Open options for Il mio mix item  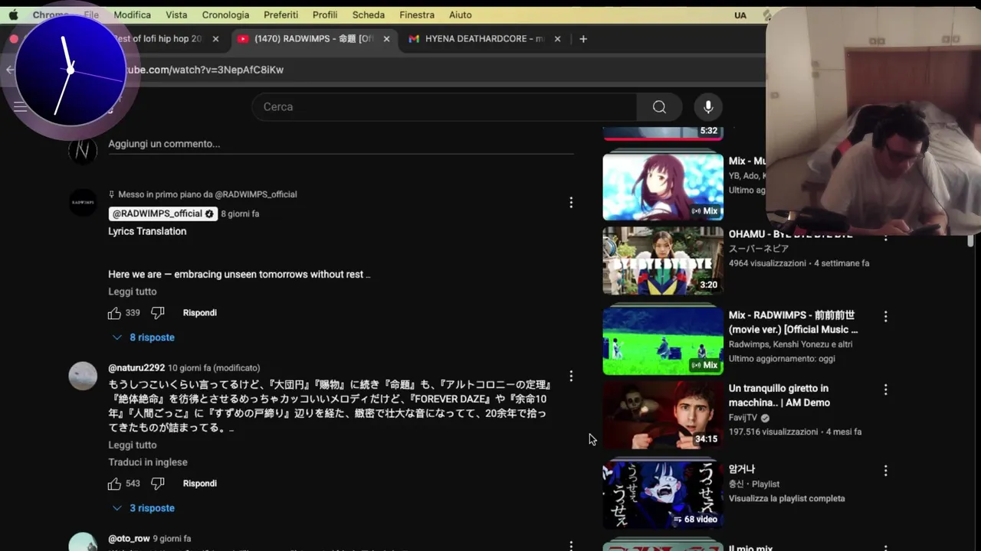point(885,547)
